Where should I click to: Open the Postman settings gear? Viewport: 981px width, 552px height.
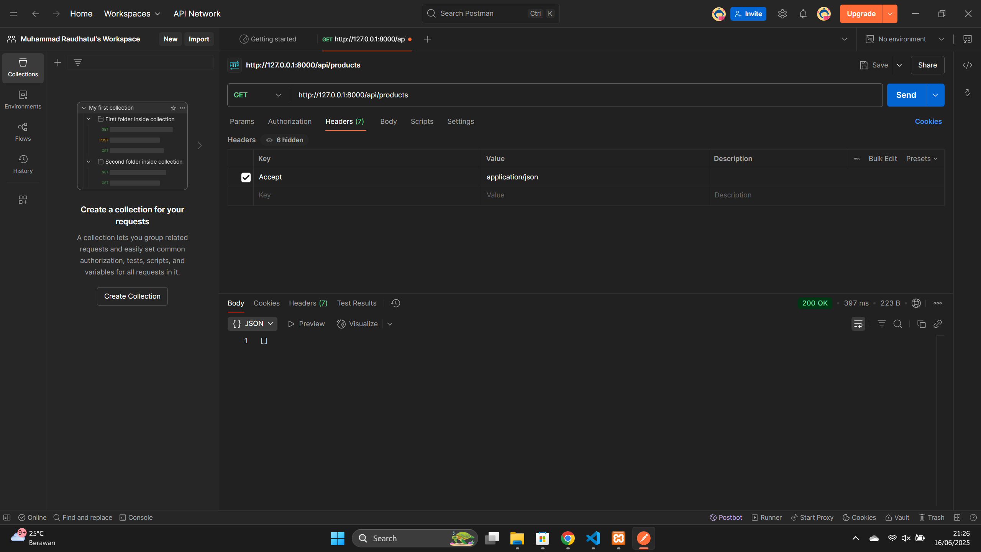(782, 14)
